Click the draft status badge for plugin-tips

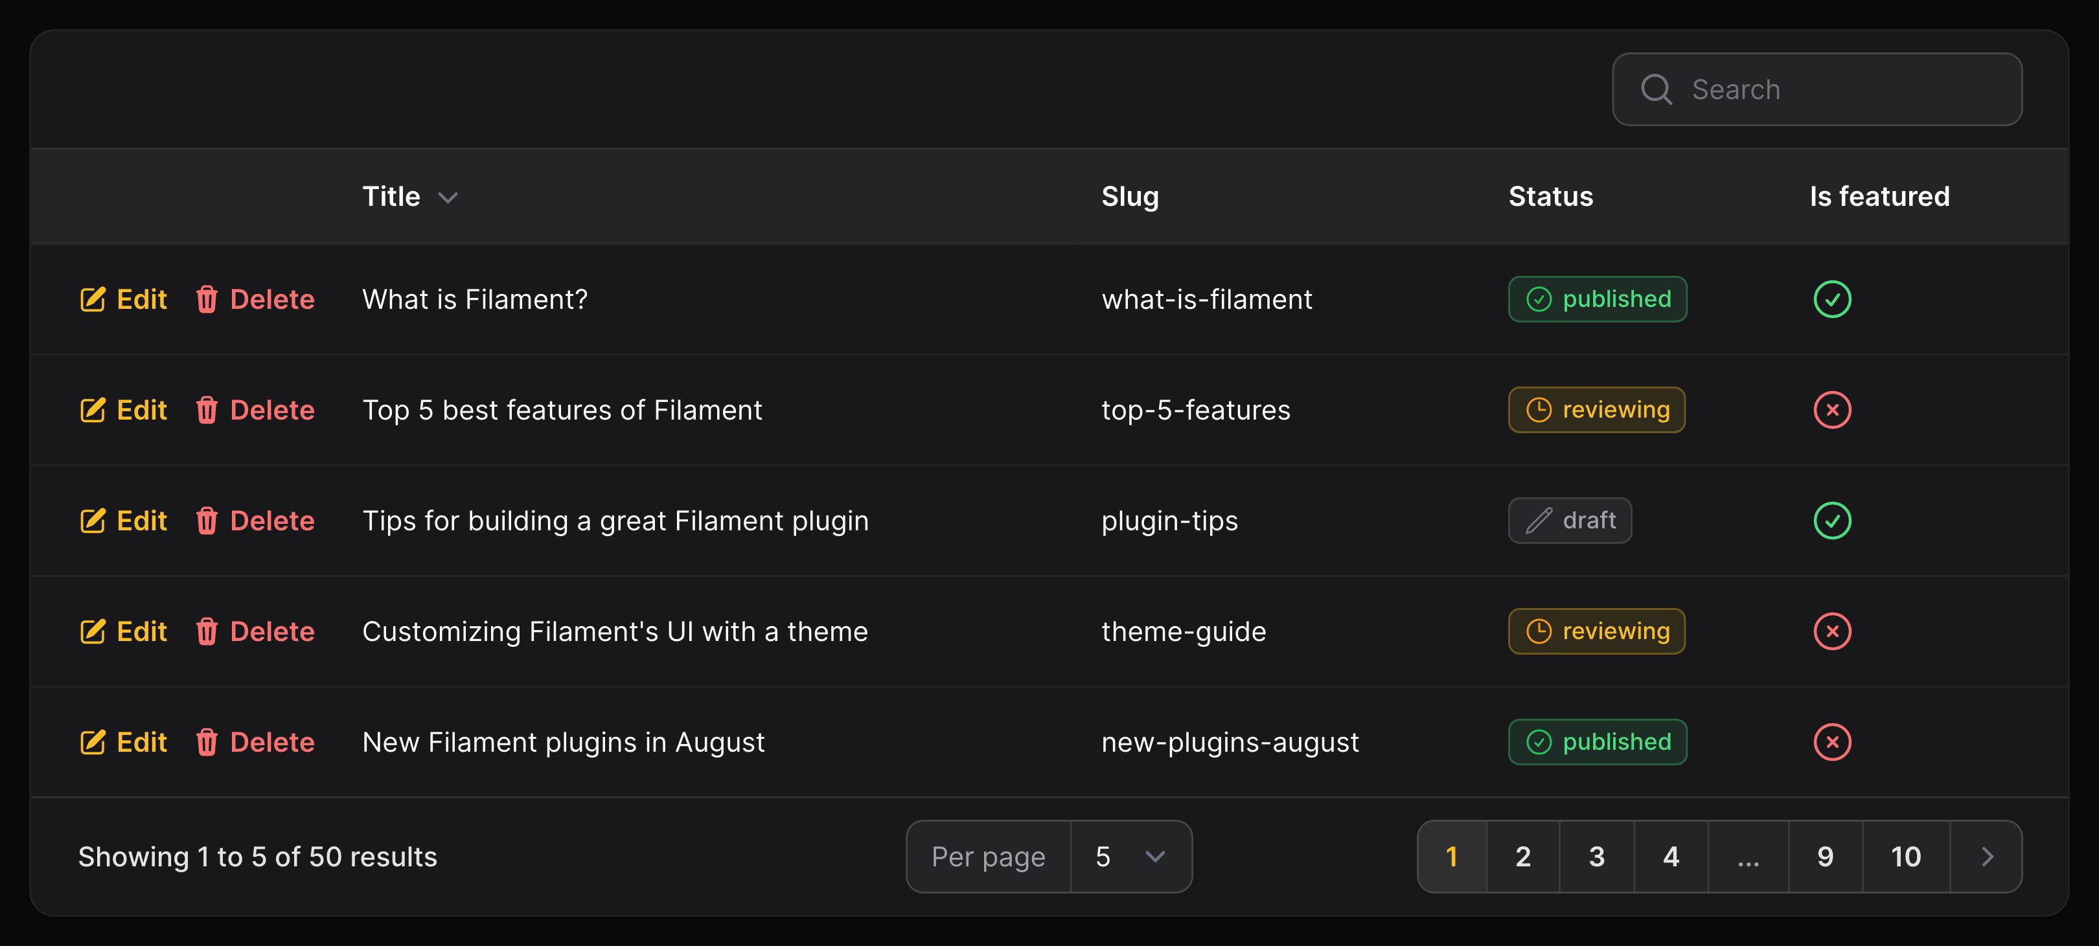click(1569, 520)
